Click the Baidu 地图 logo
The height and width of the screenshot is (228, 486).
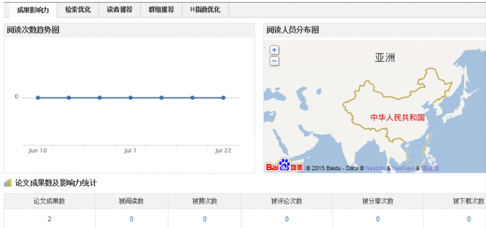pyautogui.click(x=284, y=165)
